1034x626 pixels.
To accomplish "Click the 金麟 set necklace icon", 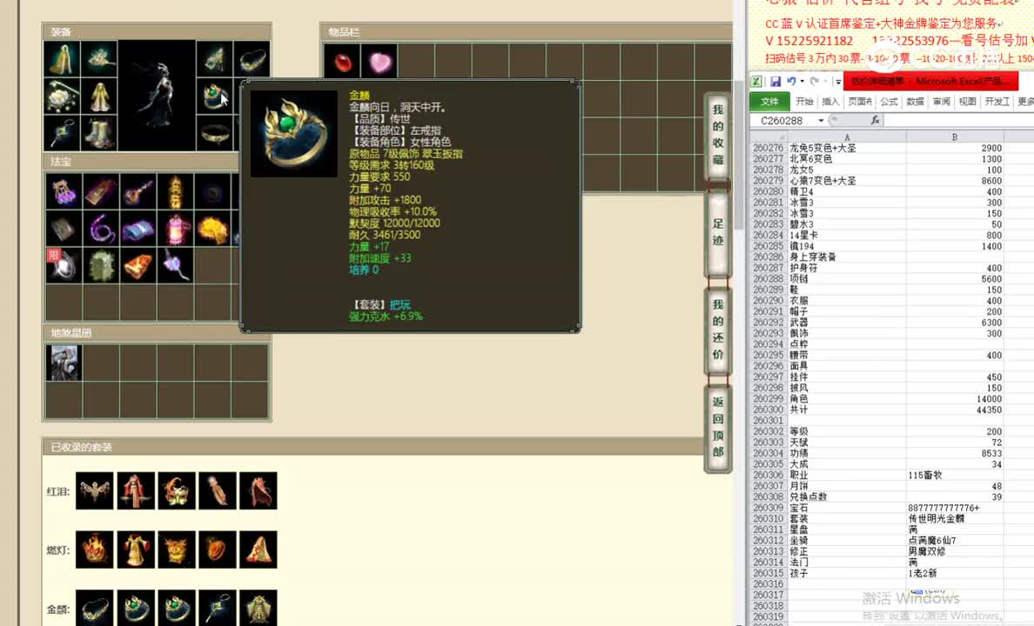I will [94, 608].
